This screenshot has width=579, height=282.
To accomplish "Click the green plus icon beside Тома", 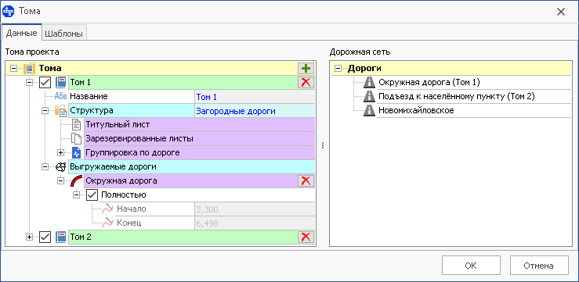I will click(306, 69).
